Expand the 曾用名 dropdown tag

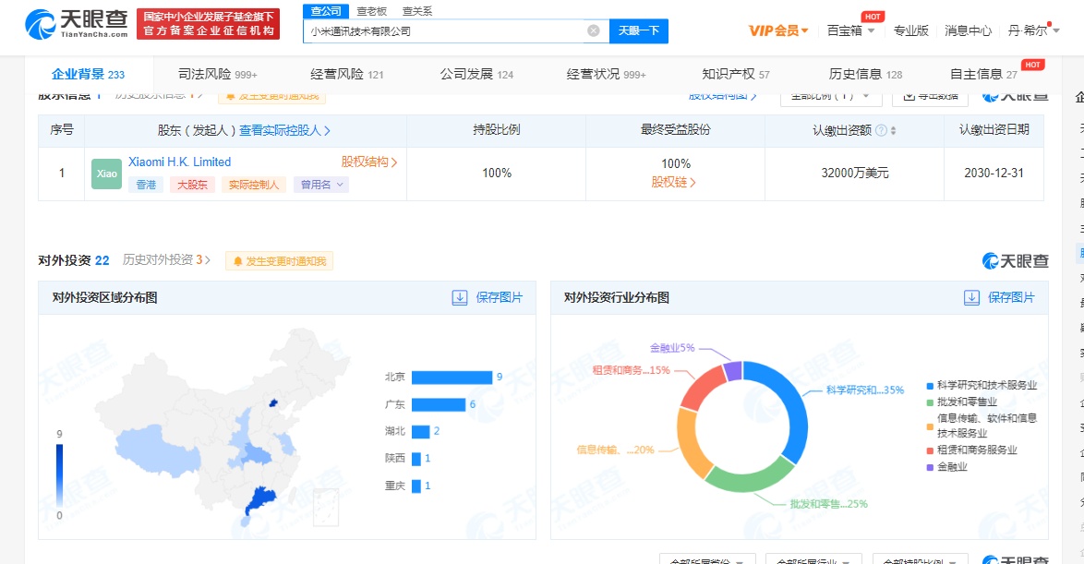click(x=321, y=185)
